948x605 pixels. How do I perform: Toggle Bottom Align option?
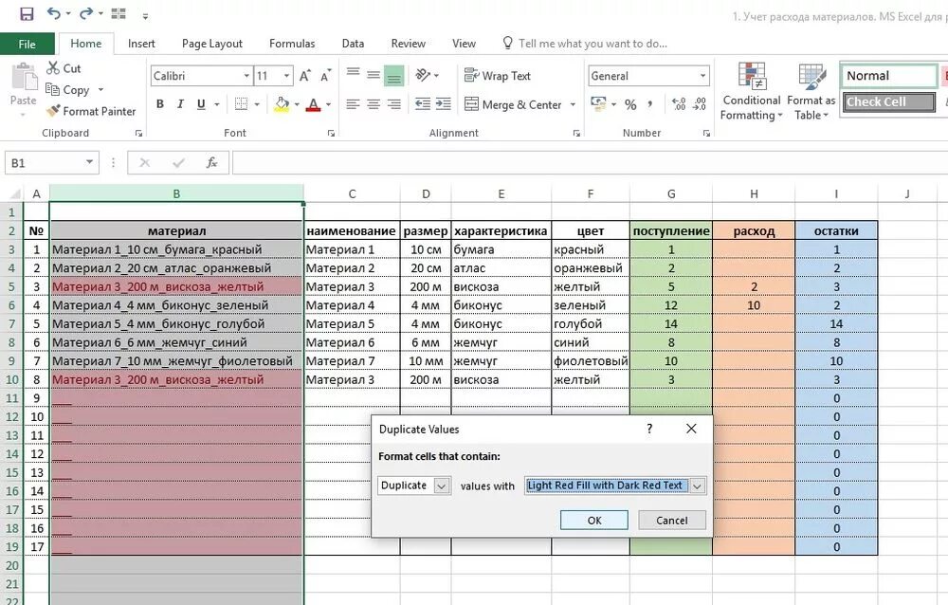click(x=393, y=76)
